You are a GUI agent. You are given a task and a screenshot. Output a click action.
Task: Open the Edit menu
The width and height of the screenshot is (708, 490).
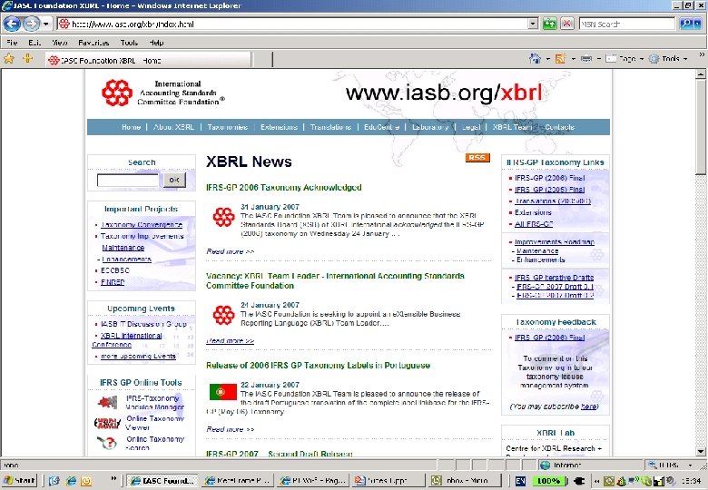(x=34, y=43)
